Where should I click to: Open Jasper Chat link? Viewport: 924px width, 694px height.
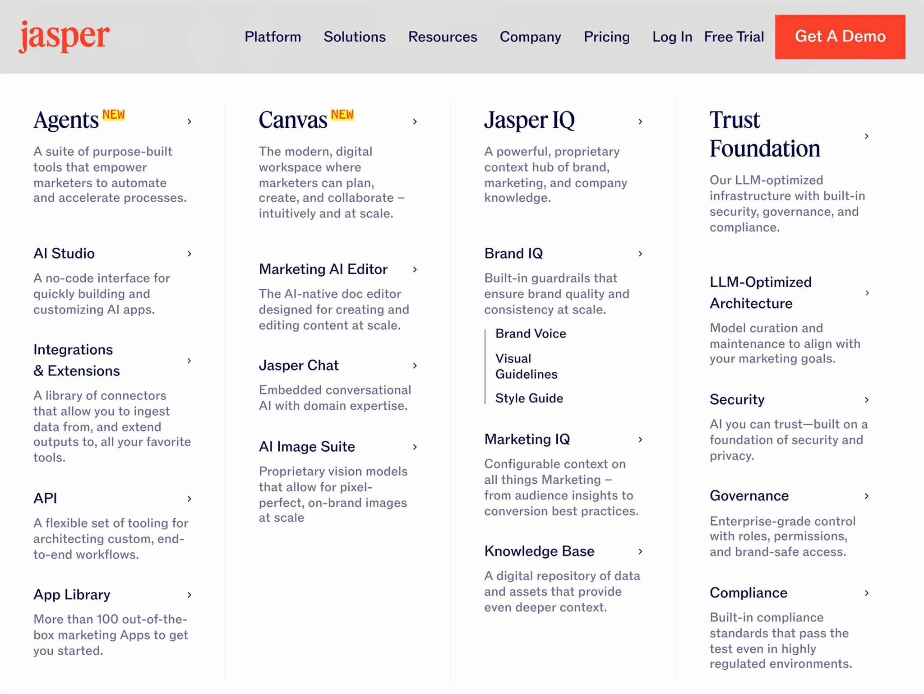(x=299, y=366)
